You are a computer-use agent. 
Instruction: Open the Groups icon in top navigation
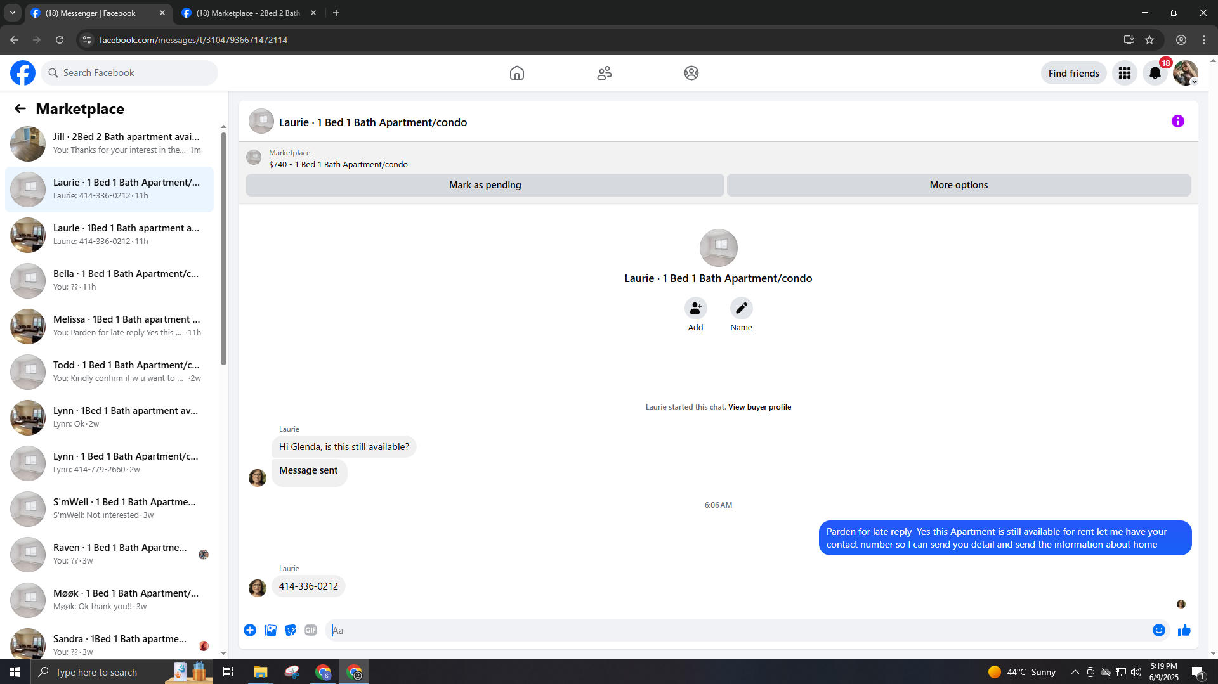[x=691, y=73]
